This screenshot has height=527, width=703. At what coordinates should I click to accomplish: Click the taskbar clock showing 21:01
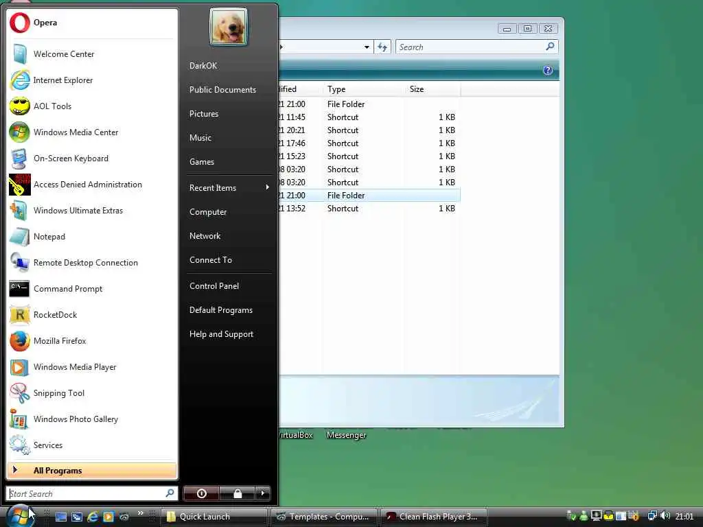(x=684, y=516)
